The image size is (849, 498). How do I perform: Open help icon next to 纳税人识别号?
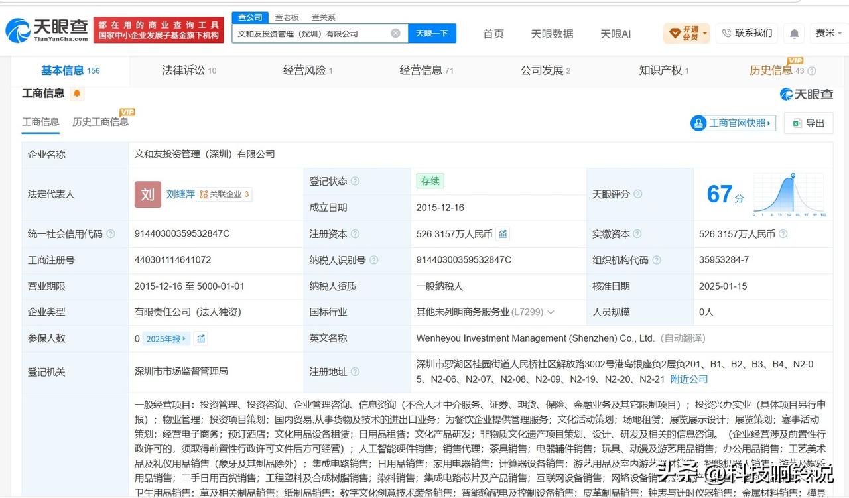tap(374, 260)
